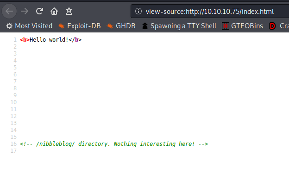The height and width of the screenshot is (169, 289).
Task: Open the Spawning a TTY Shell bookmark
Action: [179, 26]
